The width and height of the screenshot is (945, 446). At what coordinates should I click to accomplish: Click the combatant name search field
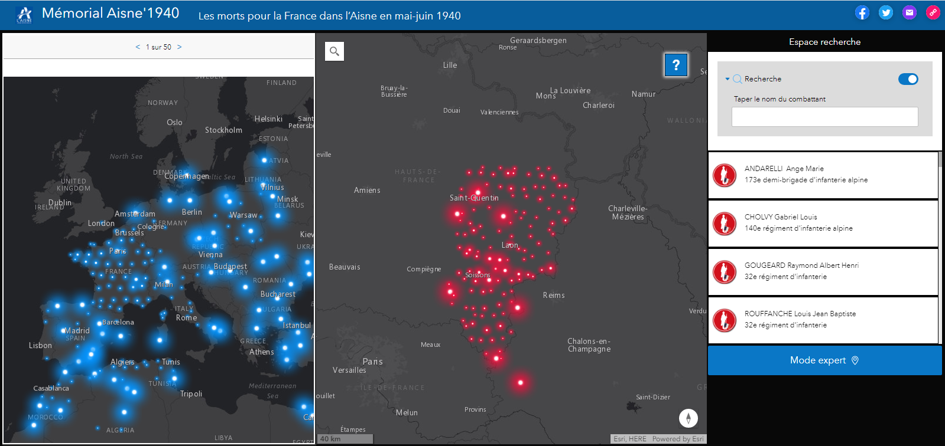click(x=824, y=117)
